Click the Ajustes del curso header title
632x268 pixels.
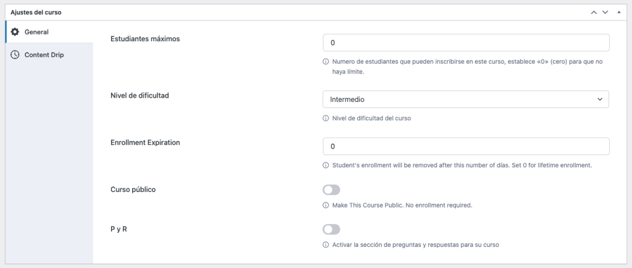(x=35, y=12)
